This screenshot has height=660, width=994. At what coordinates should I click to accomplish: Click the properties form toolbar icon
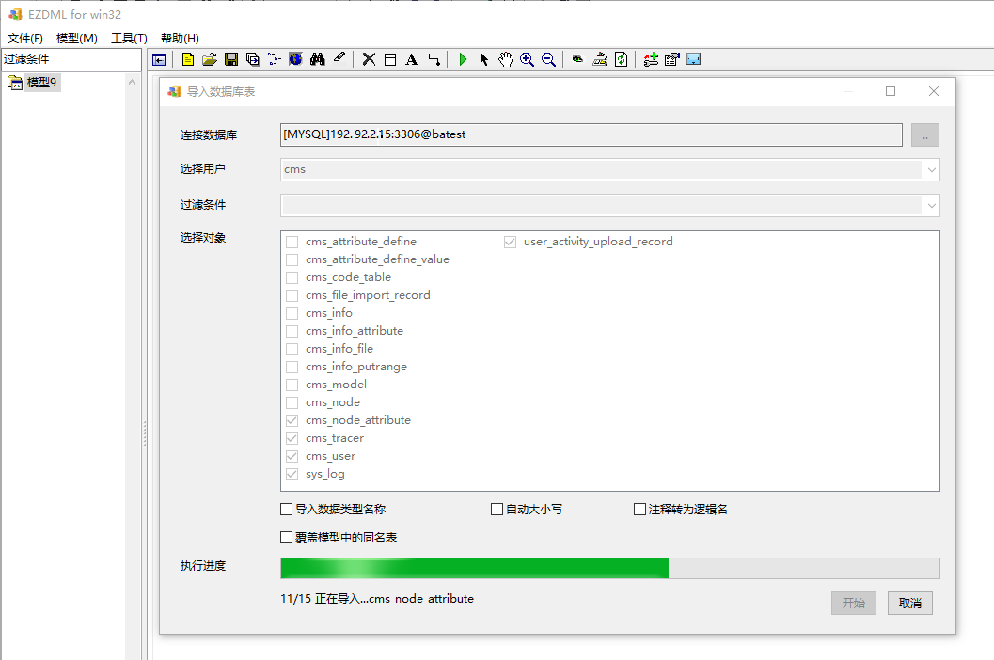pyautogui.click(x=672, y=59)
